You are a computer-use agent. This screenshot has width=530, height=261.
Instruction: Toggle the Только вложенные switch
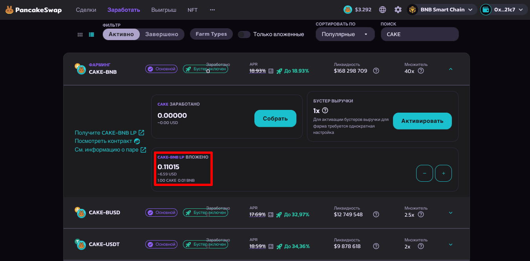pos(244,35)
